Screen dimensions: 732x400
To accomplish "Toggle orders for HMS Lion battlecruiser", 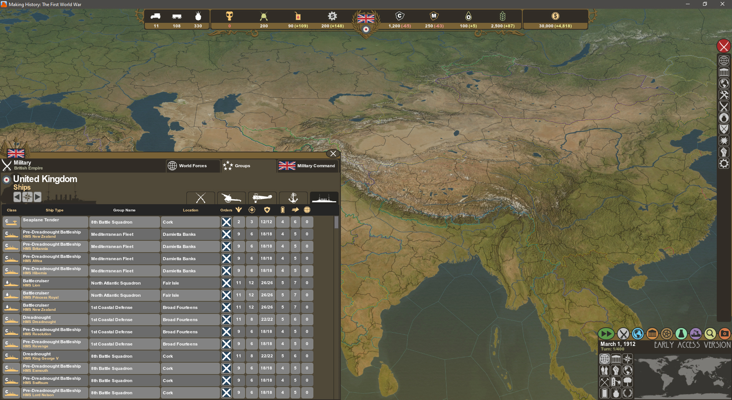I will (x=226, y=283).
